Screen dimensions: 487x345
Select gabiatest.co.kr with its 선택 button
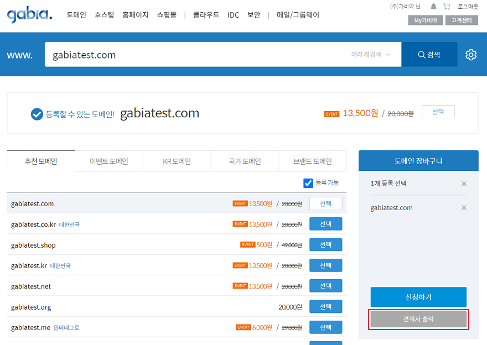pyautogui.click(x=325, y=224)
